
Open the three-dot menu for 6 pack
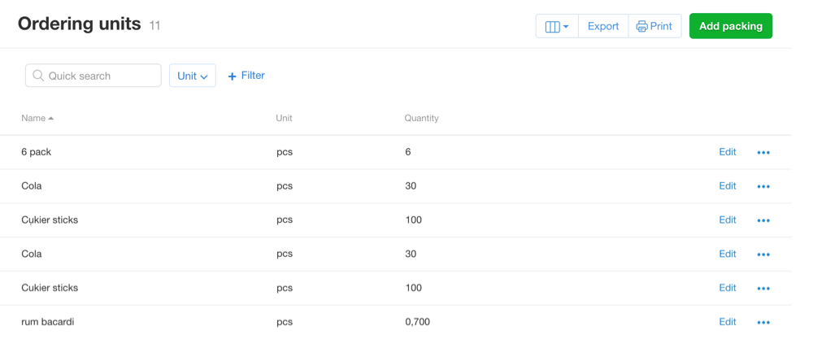click(x=763, y=153)
